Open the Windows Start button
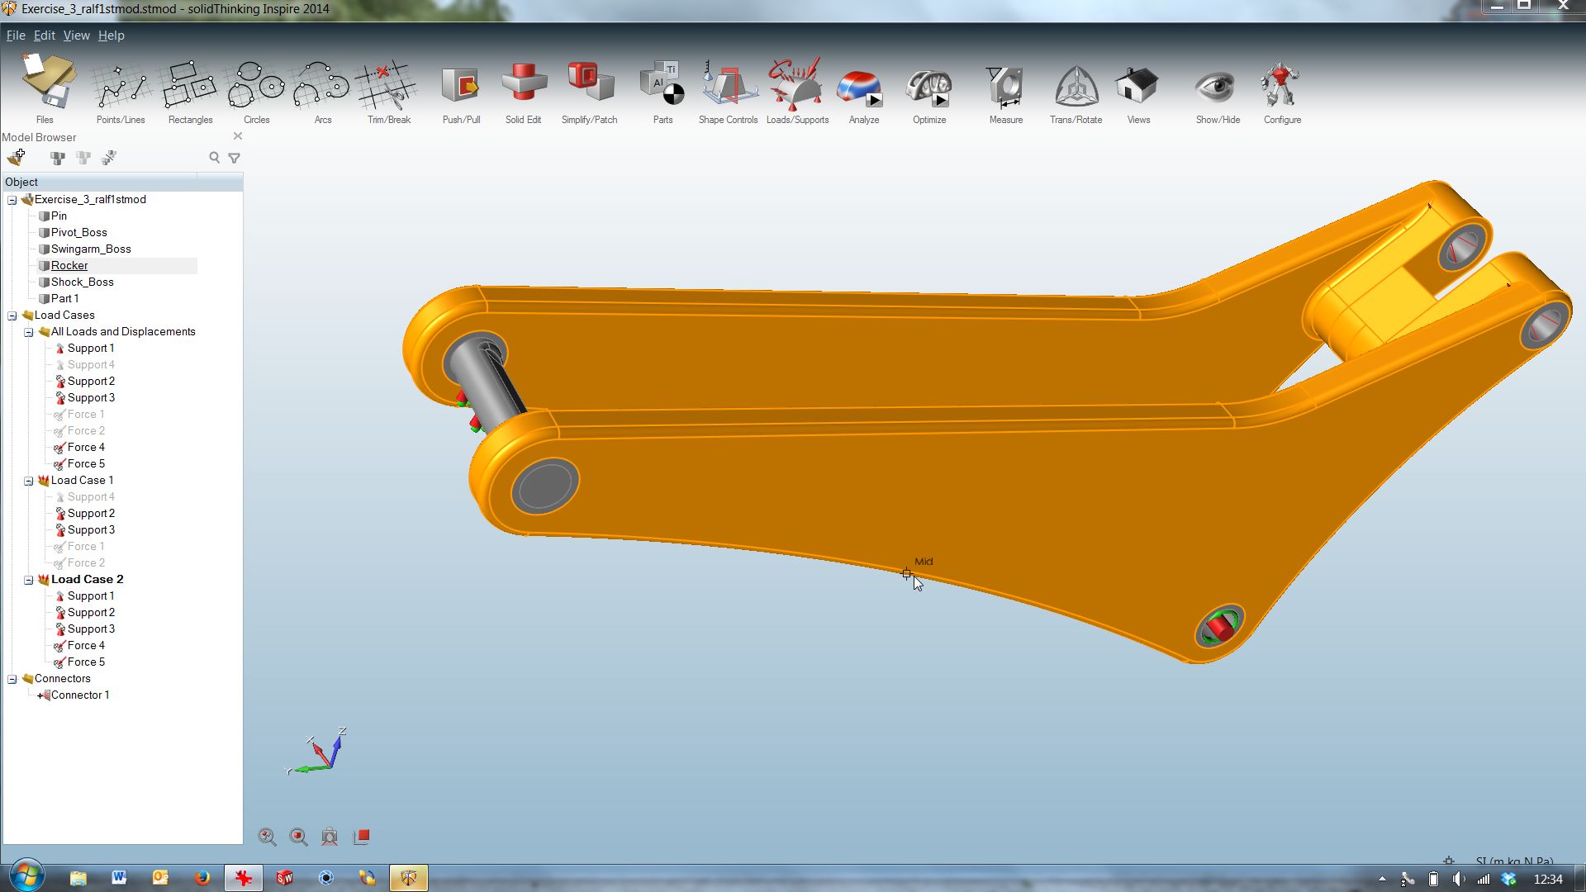1586x892 pixels. 26,877
